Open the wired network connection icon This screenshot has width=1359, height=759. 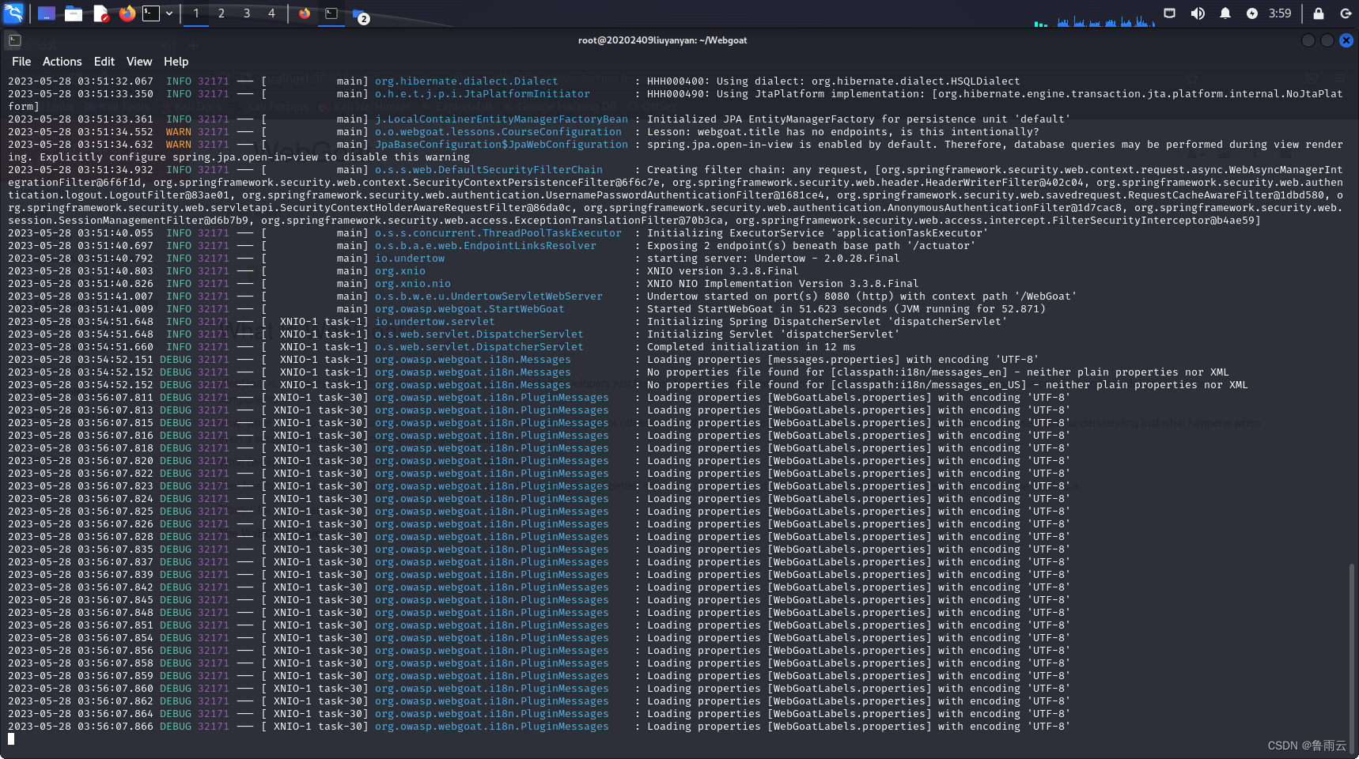pyautogui.click(x=1169, y=13)
